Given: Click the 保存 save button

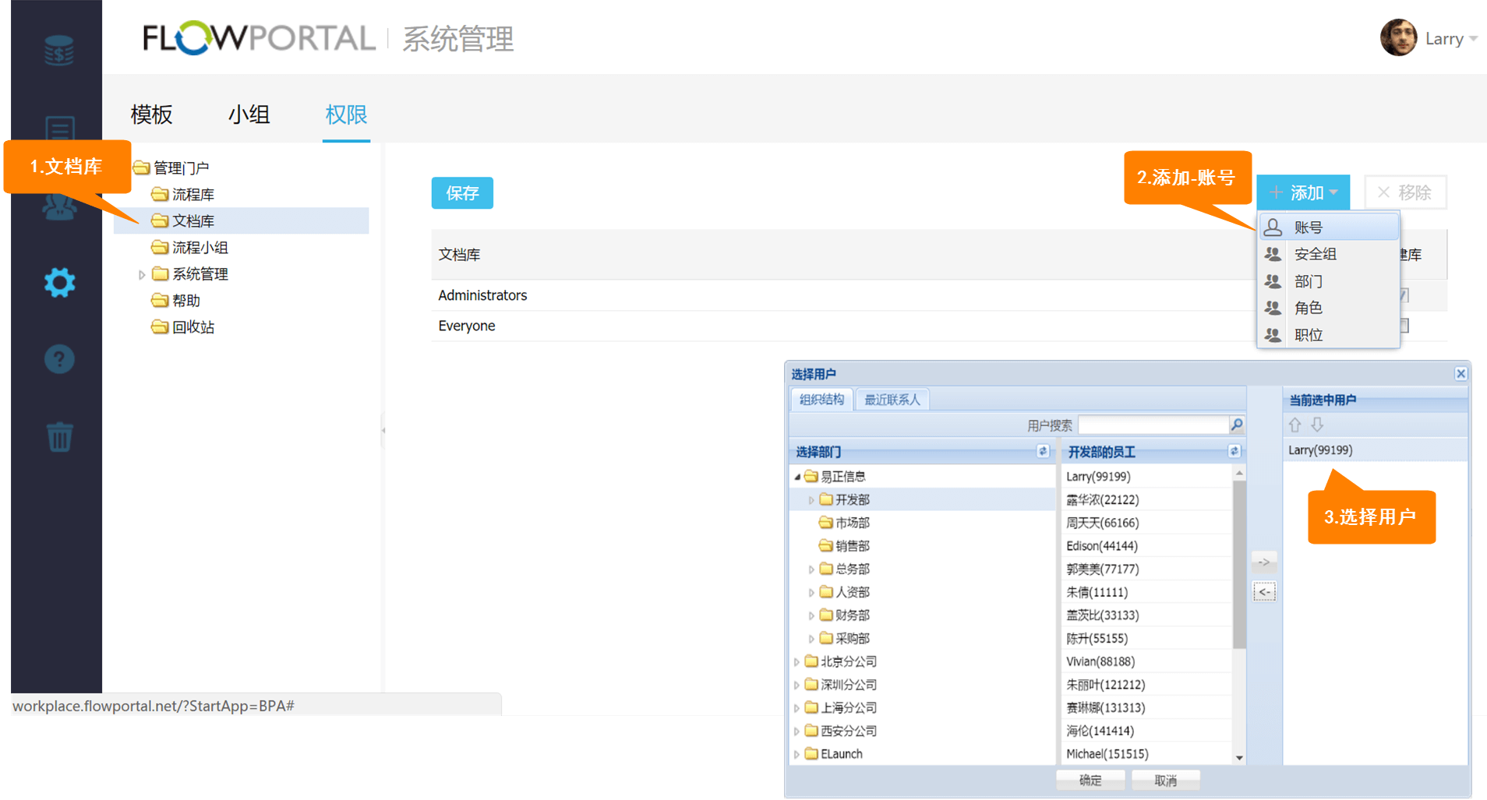Looking at the screenshot, I should 462,193.
